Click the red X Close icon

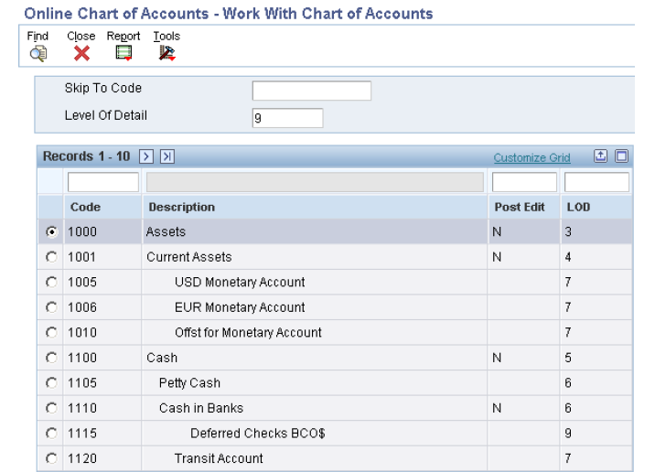click(81, 53)
